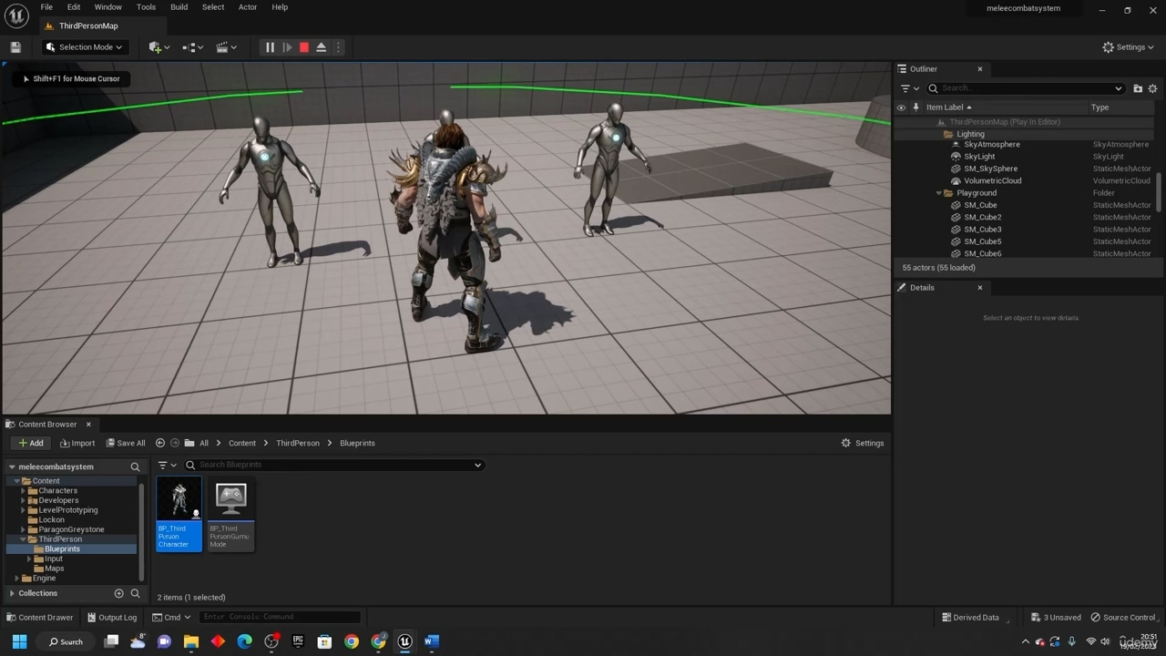The width and height of the screenshot is (1166, 656).
Task: Open the Actor menu
Action: point(247,7)
